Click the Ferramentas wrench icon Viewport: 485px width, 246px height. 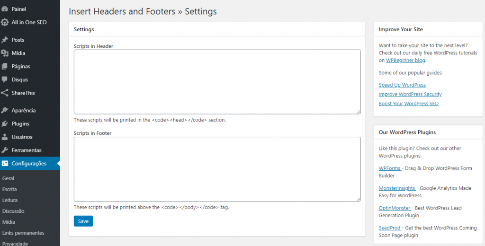[4, 150]
